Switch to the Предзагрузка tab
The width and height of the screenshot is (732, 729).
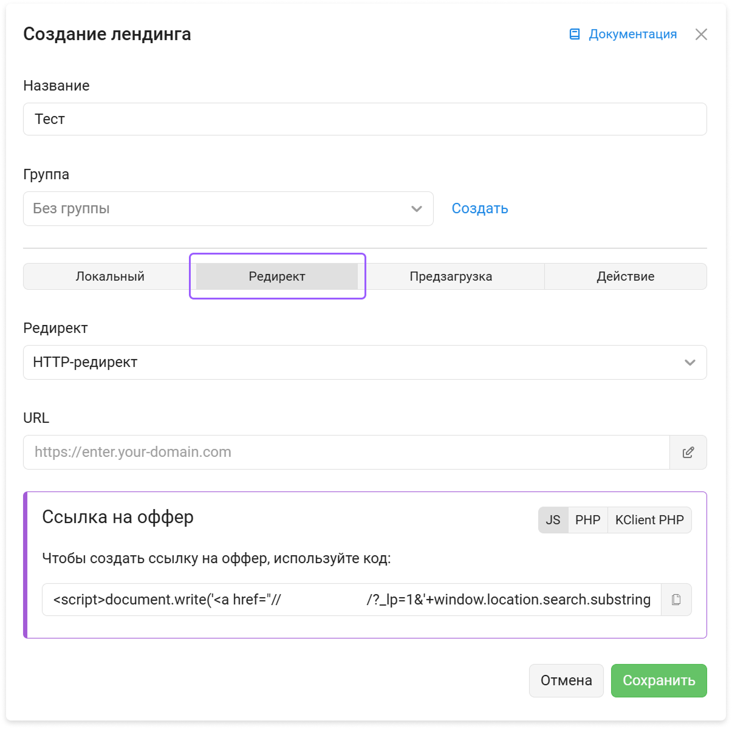[451, 276]
